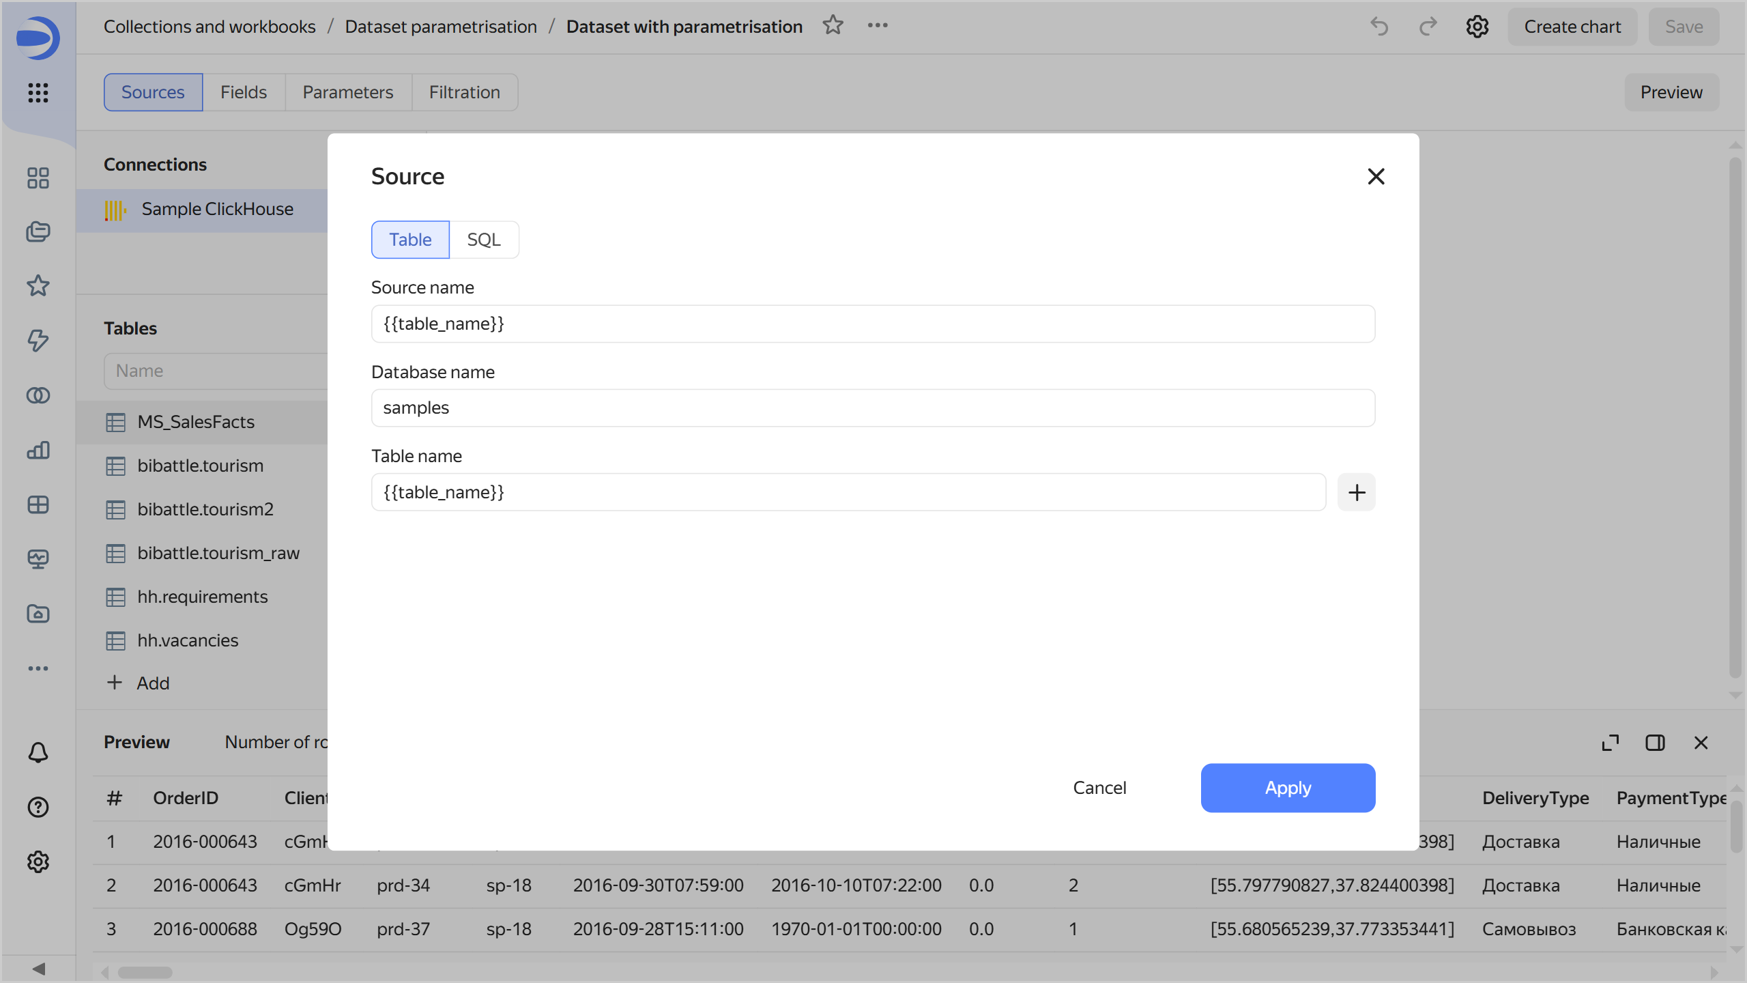Viewport: 1747px width, 983px height.
Task: Toggle preview panel side layout
Action: (x=1655, y=743)
